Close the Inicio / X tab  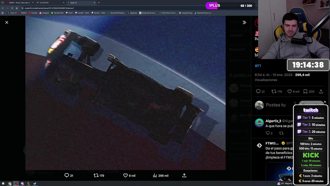coord(94,3)
